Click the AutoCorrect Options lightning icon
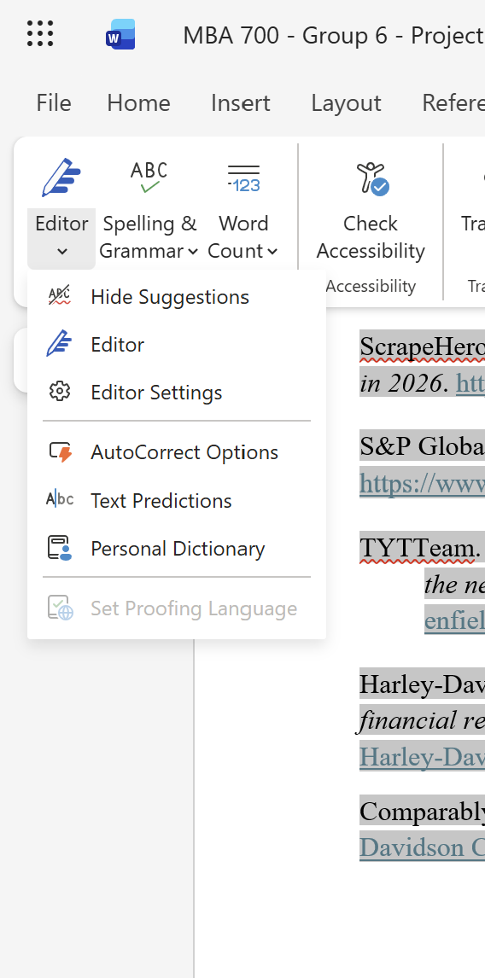 60,451
